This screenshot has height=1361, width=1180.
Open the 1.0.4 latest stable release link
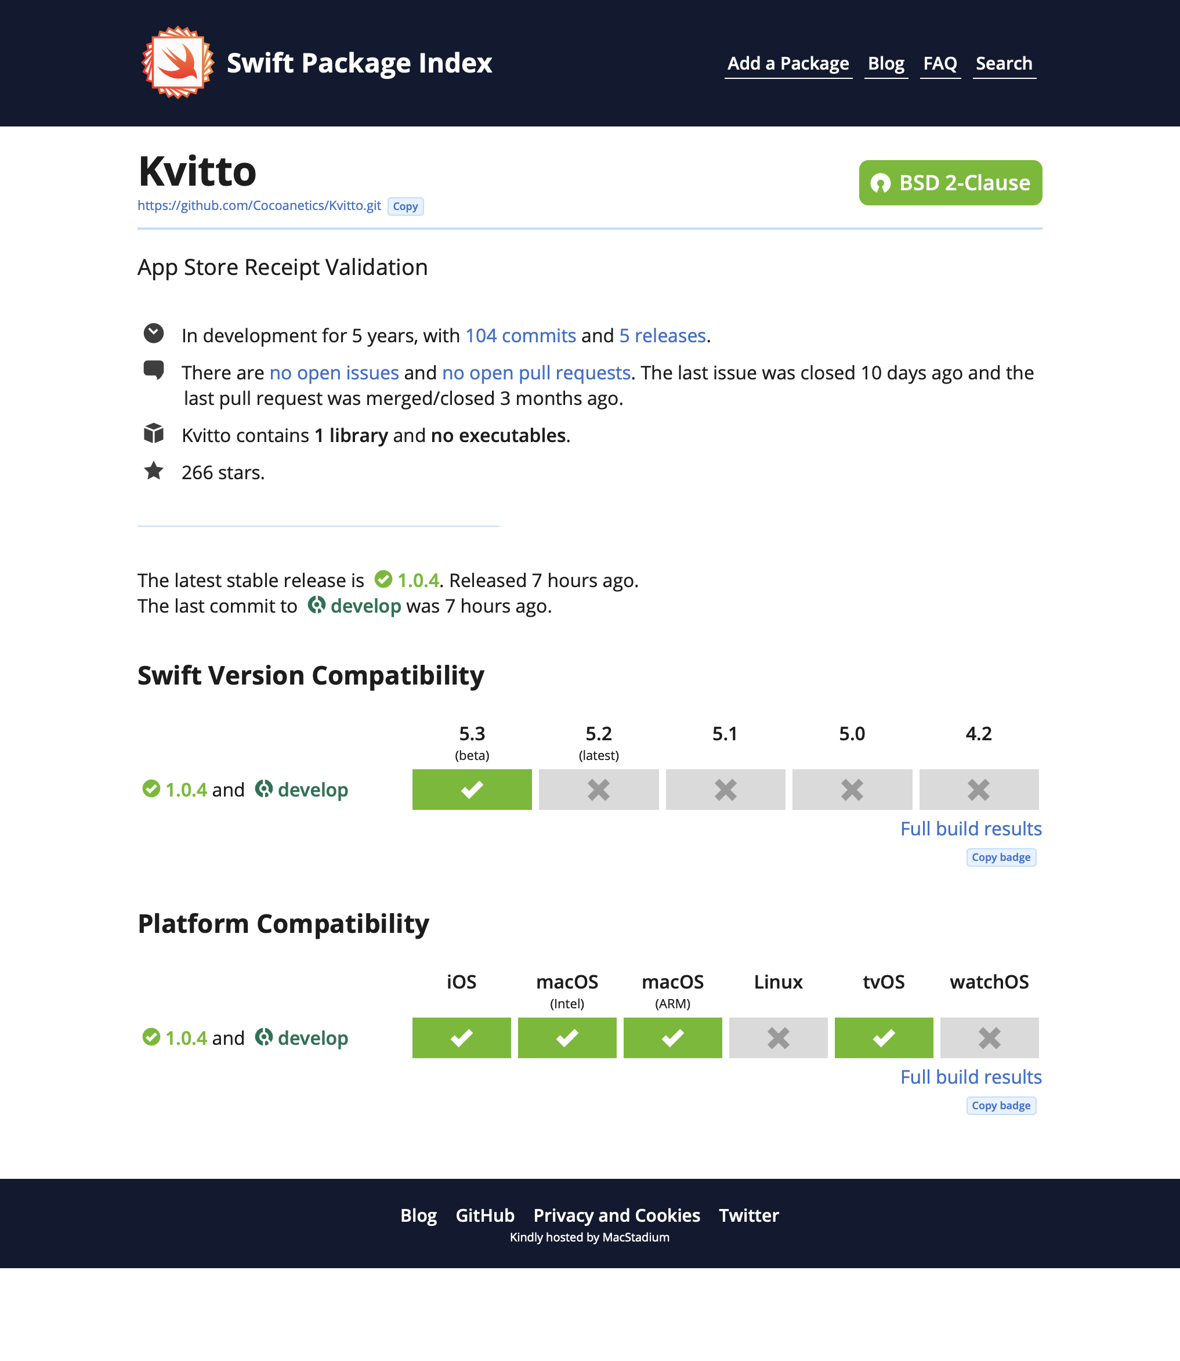tap(418, 580)
